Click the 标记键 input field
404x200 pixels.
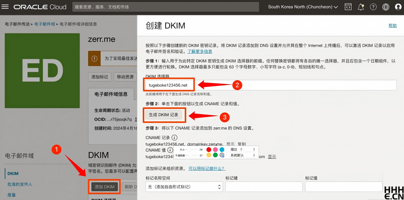(264, 187)
